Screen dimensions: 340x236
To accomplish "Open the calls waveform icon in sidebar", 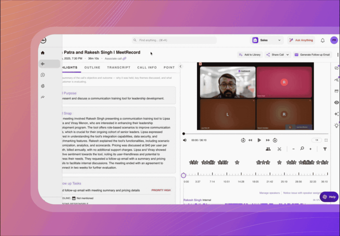I will (43, 64).
